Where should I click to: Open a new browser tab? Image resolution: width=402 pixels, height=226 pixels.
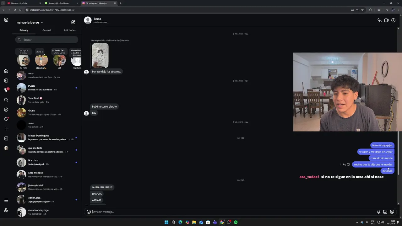pyautogui.click(x=120, y=3)
